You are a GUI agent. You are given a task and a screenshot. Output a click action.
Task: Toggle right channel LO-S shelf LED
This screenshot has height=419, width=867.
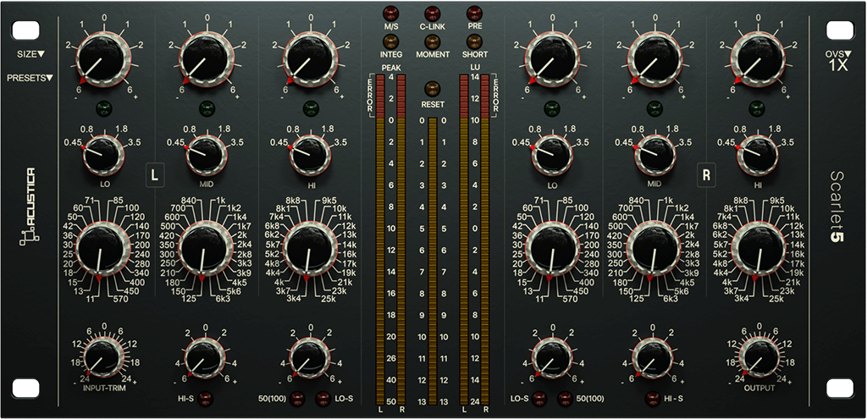coord(538,398)
